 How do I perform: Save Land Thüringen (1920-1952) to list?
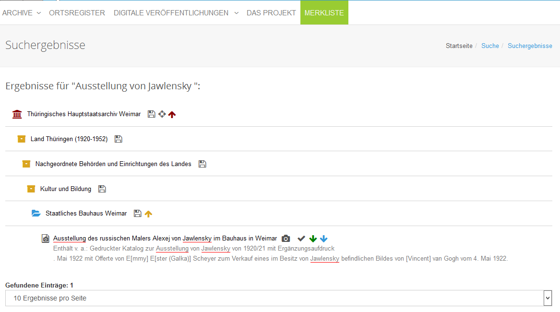click(119, 139)
